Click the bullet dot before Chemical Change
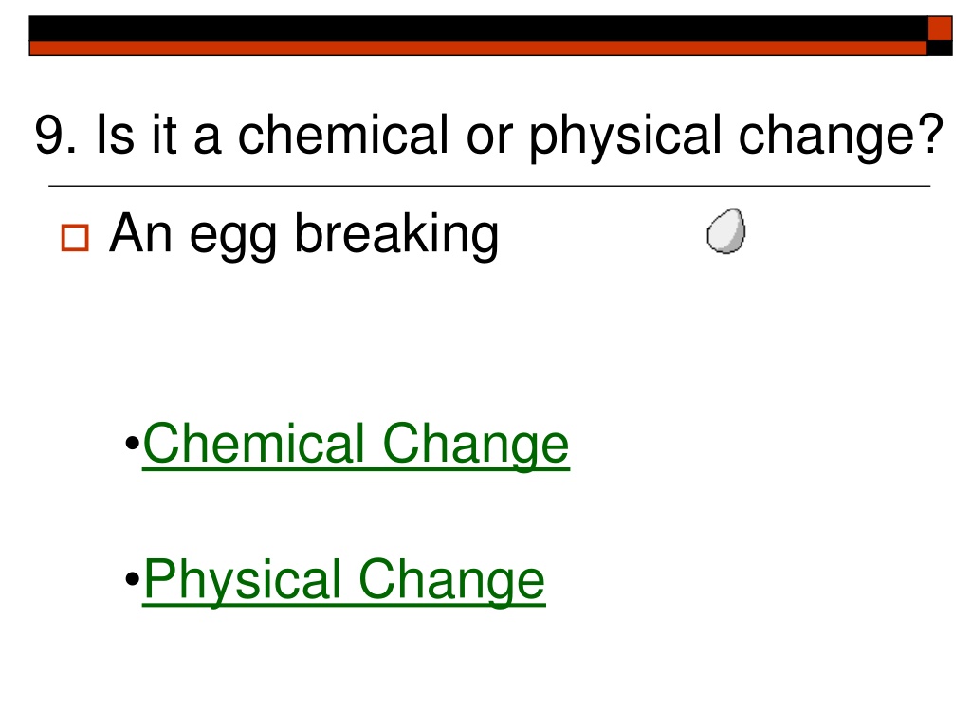 coord(132,444)
